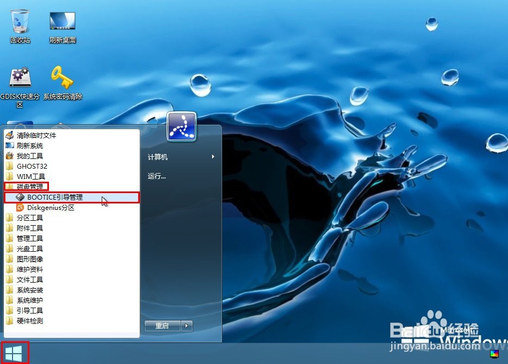Viewport: 508px width, 364px height.
Task: Click the Windows Start button
Action: [14, 353]
